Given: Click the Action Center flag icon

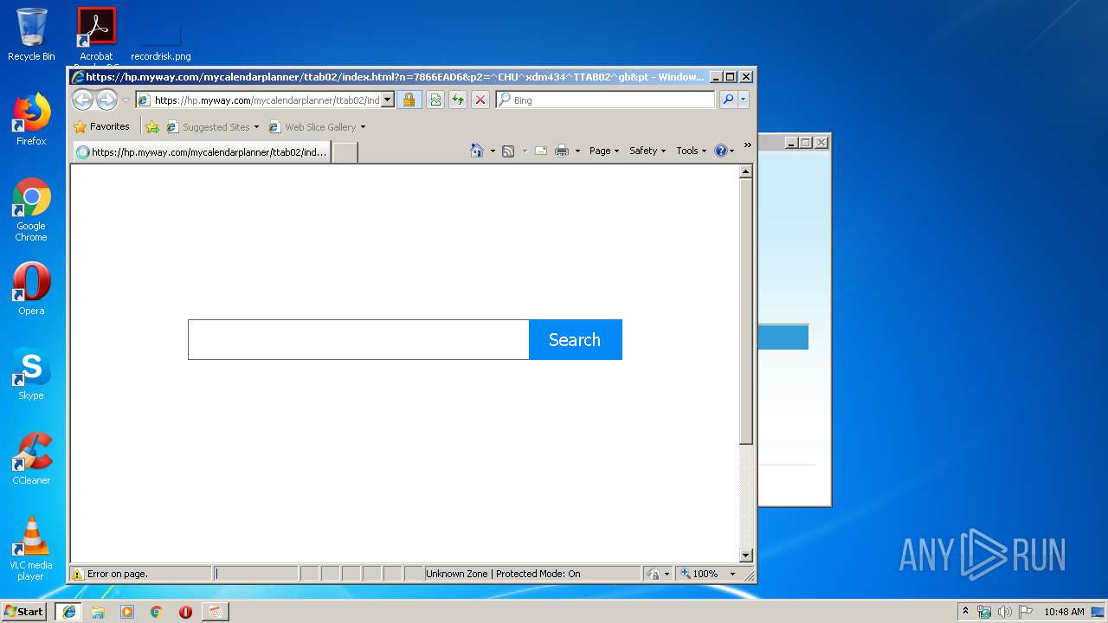Looking at the screenshot, I should point(1025,612).
